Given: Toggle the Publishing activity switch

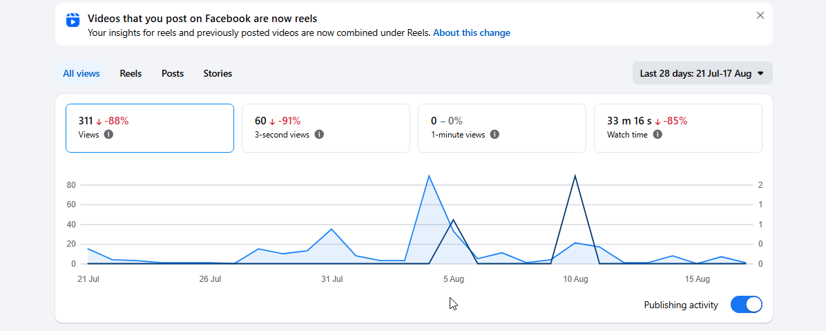Looking at the screenshot, I should 747,305.
